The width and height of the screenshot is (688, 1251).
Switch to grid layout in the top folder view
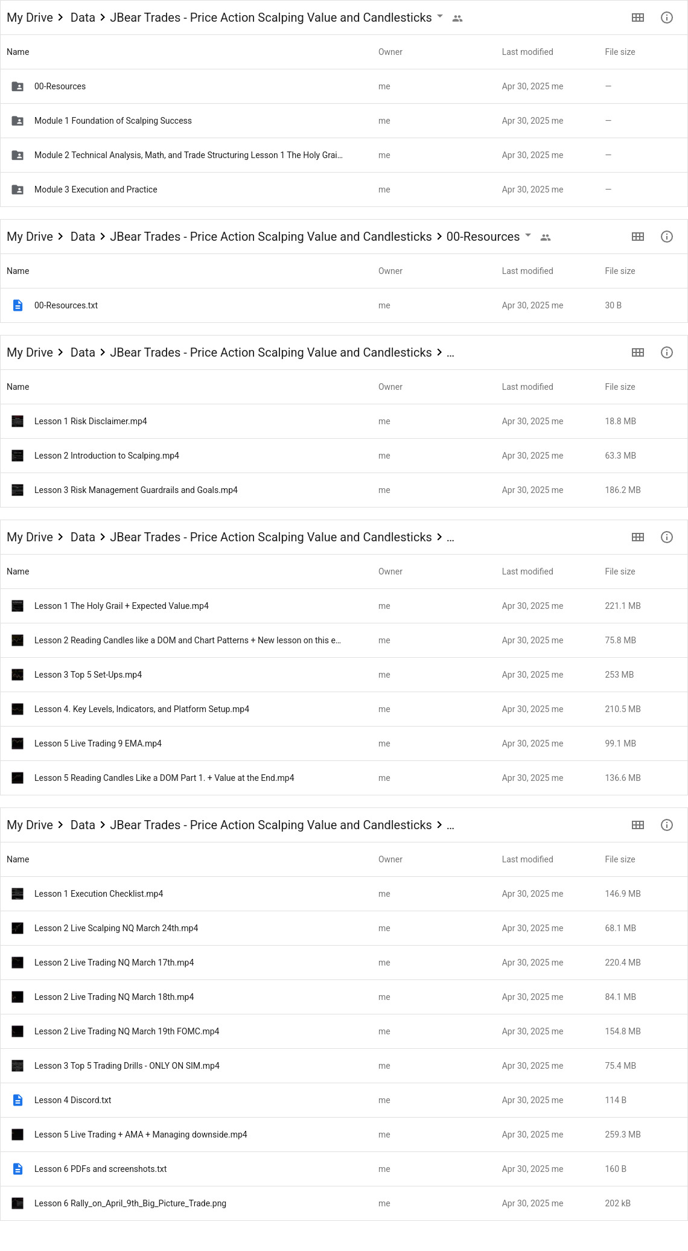pyautogui.click(x=637, y=18)
